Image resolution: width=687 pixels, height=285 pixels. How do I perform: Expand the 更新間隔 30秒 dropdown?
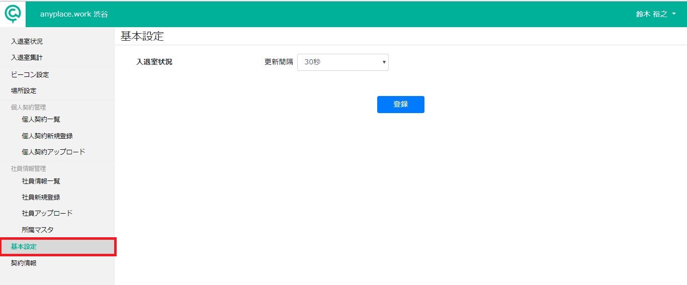(x=343, y=62)
